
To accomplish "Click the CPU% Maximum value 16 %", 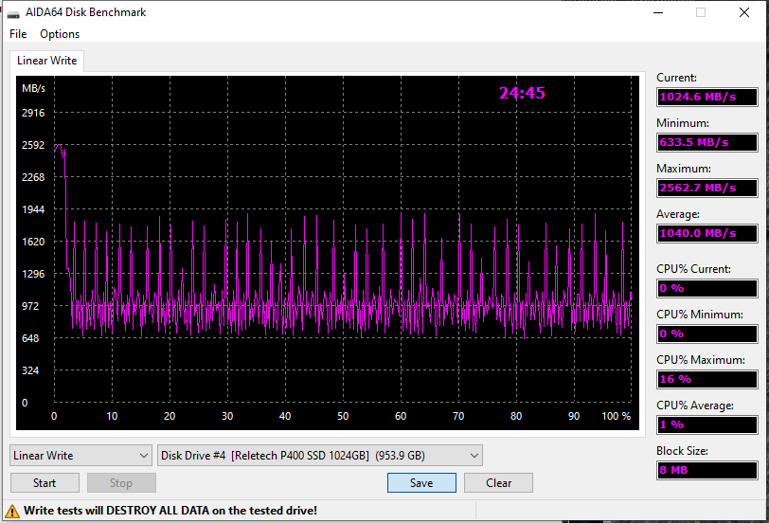I will [x=707, y=379].
